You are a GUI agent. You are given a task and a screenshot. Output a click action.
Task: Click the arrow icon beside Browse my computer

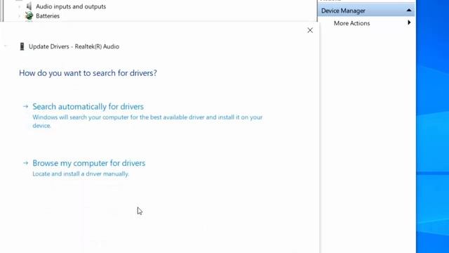point(25,163)
